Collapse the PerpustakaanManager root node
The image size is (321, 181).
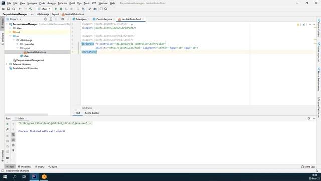[7, 24]
